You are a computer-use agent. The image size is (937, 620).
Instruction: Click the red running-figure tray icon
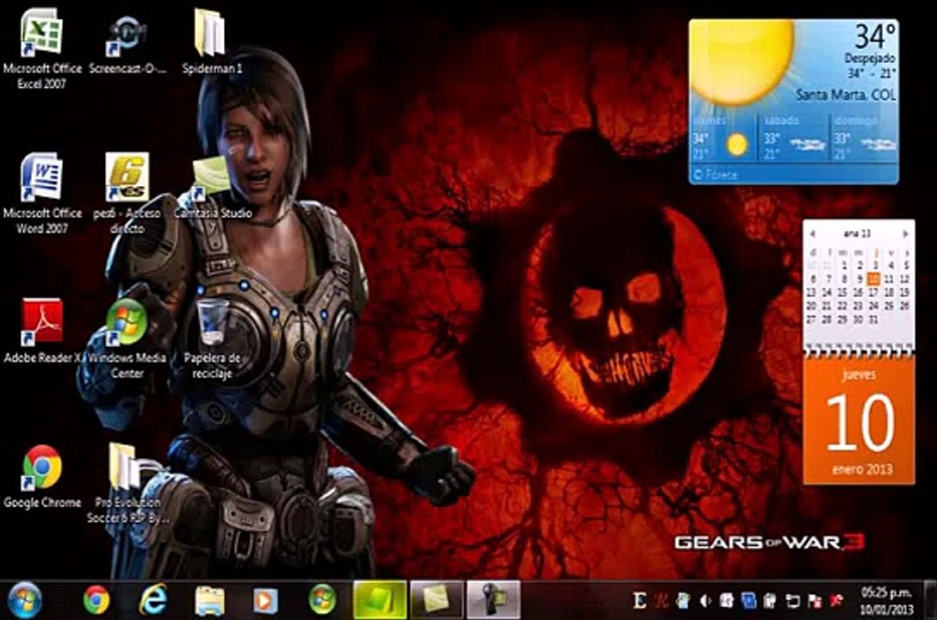click(836, 601)
